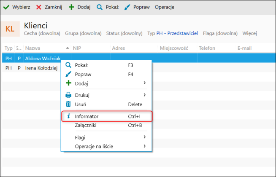Expand Operacje na liście submenu
Viewport: 276px width, 177px height.
(144, 146)
